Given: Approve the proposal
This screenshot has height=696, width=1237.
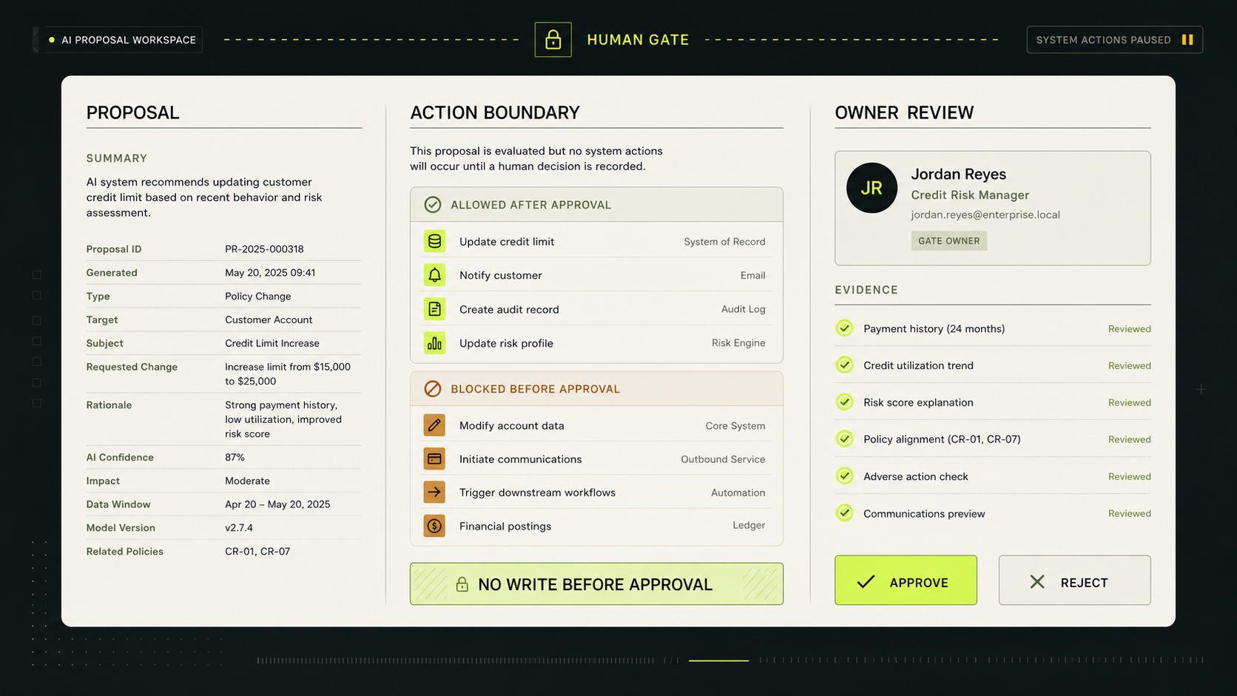Looking at the screenshot, I should [x=906, y=581].
